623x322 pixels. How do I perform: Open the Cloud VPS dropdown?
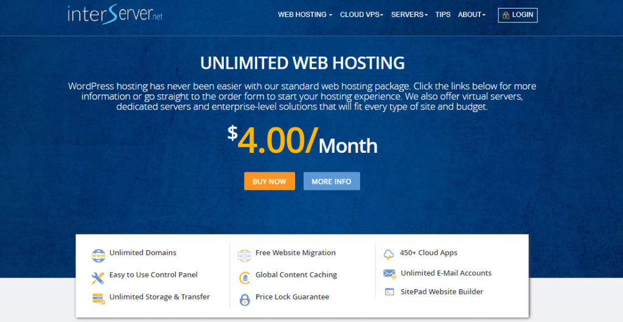pos(361,15)
